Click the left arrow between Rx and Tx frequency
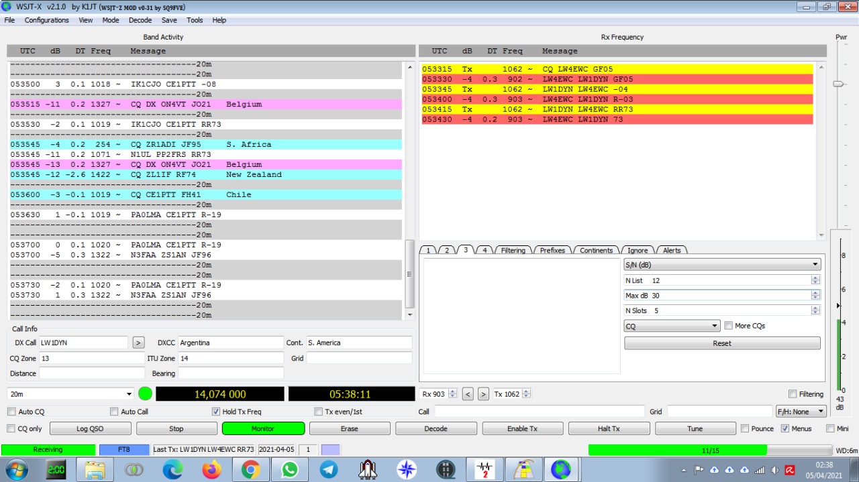This screenshot has width=859, height=482. [x=468, y=394]
